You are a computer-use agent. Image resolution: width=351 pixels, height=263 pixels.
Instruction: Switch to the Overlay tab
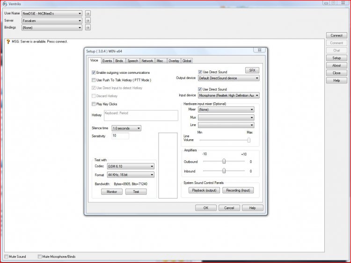[x=174, y=61]
